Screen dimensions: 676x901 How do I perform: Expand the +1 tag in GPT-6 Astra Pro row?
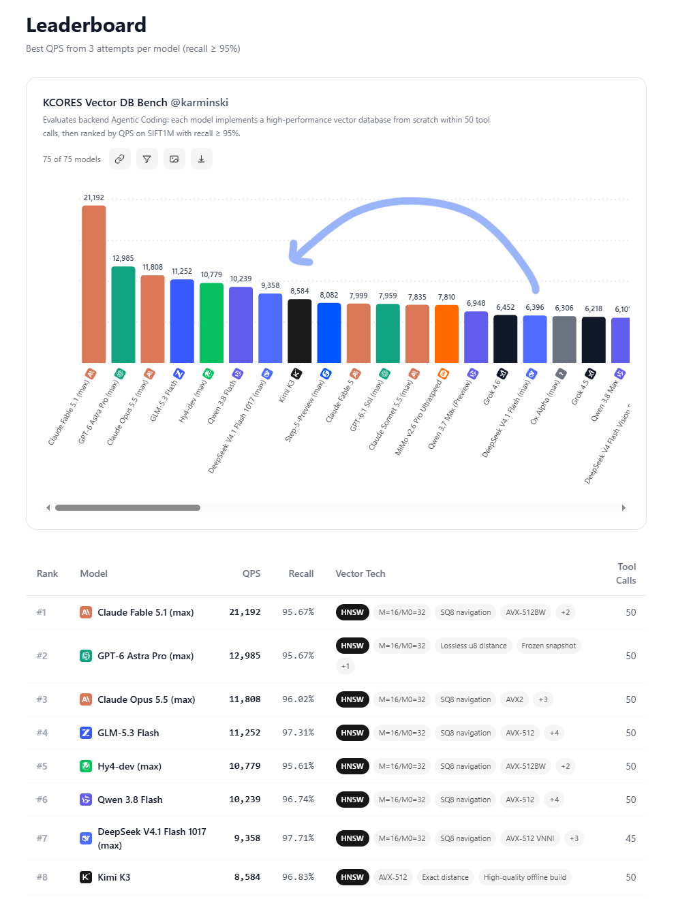coord(345,666)
